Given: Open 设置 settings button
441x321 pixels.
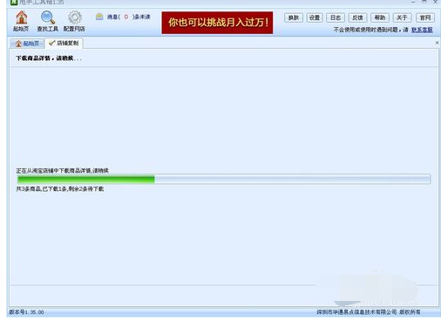Looking at the screenshot, I should point(315,17).
